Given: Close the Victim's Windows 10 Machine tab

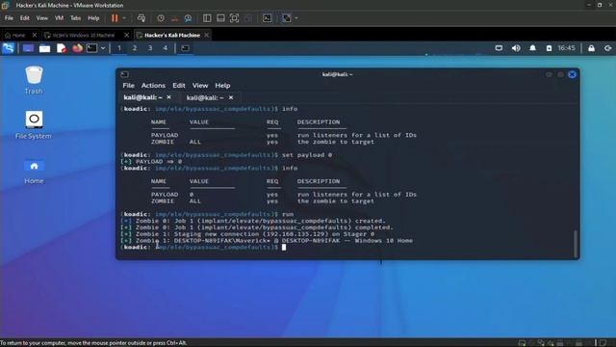Looking at the screenshot, I should [126, 35].
